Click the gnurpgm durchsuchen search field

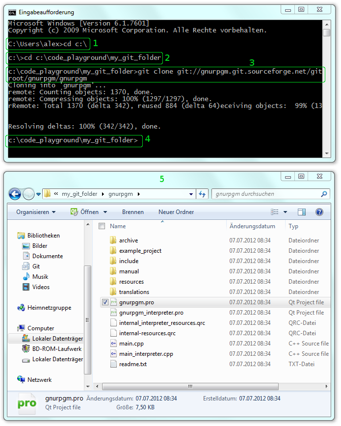(x=265, y=194)
